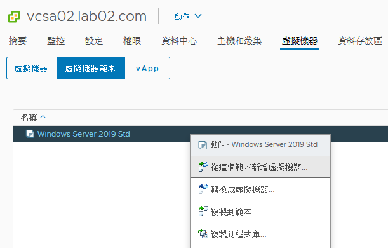This screenshot has height=248, width=388.
Task: Select the 虛擬機器 toggle button
Action: 32,68
